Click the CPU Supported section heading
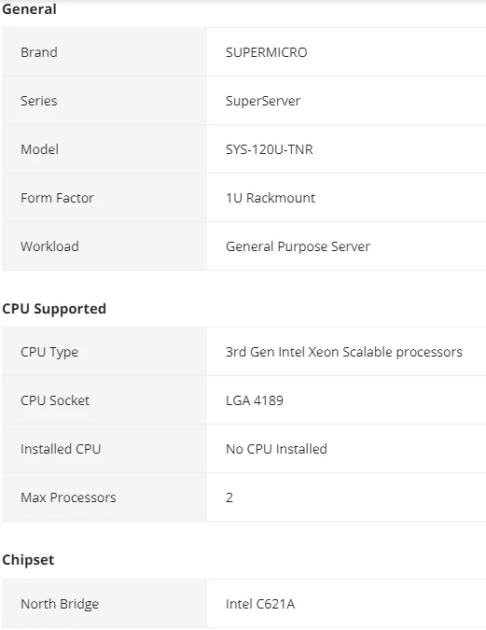Viewport: 486px width, 630px height. point(54,309)
